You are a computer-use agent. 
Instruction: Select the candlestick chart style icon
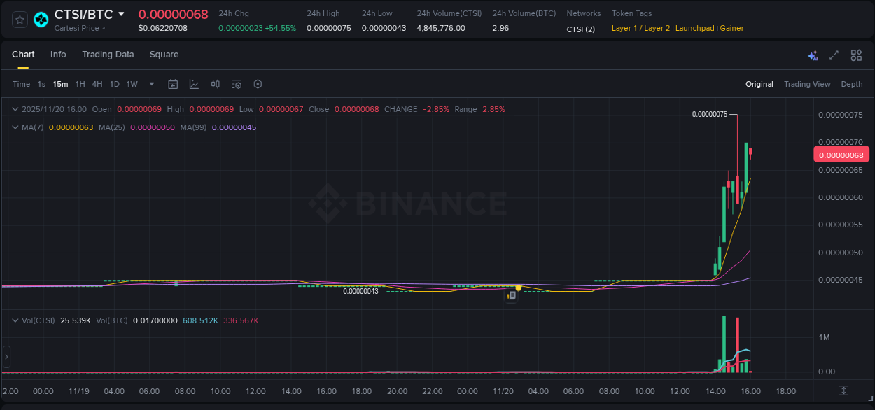click(x=215, y=84)
